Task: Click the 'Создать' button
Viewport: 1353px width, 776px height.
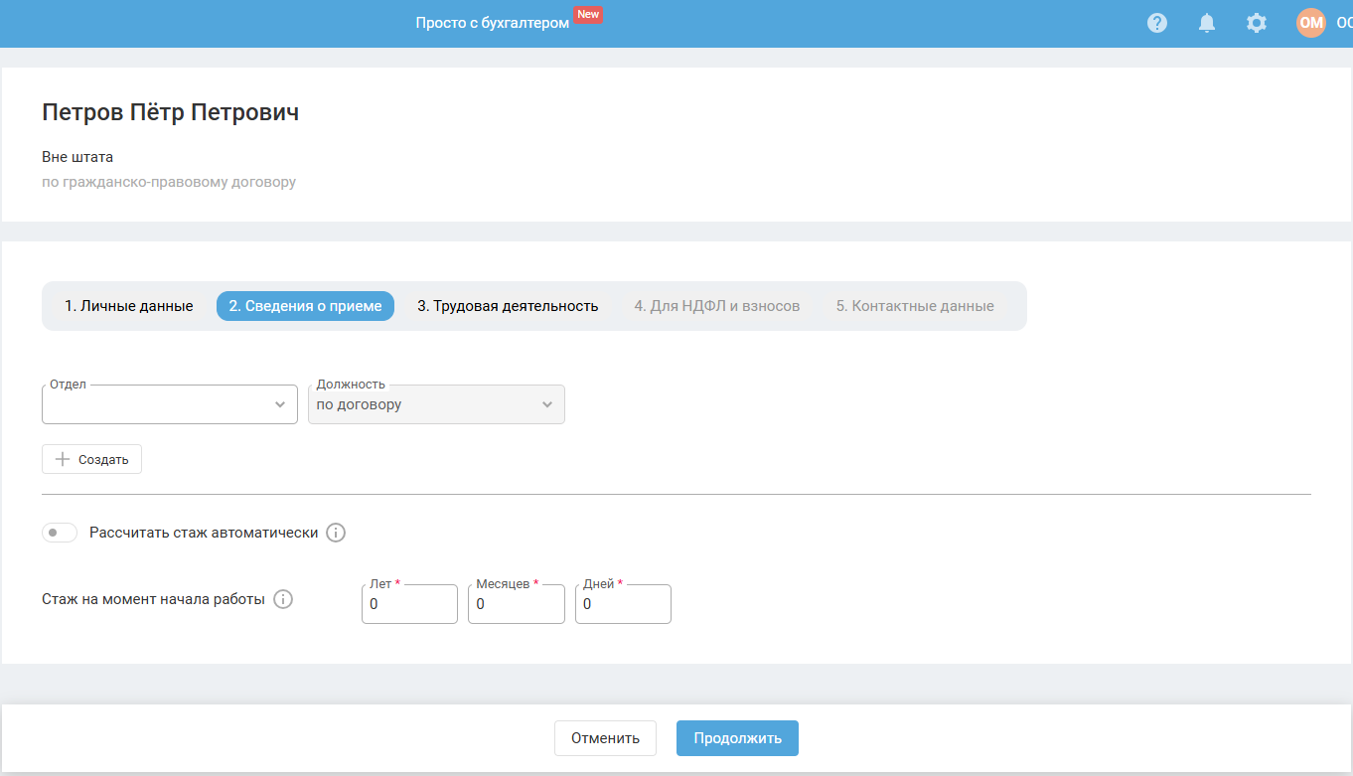Action: pos(91,459)
